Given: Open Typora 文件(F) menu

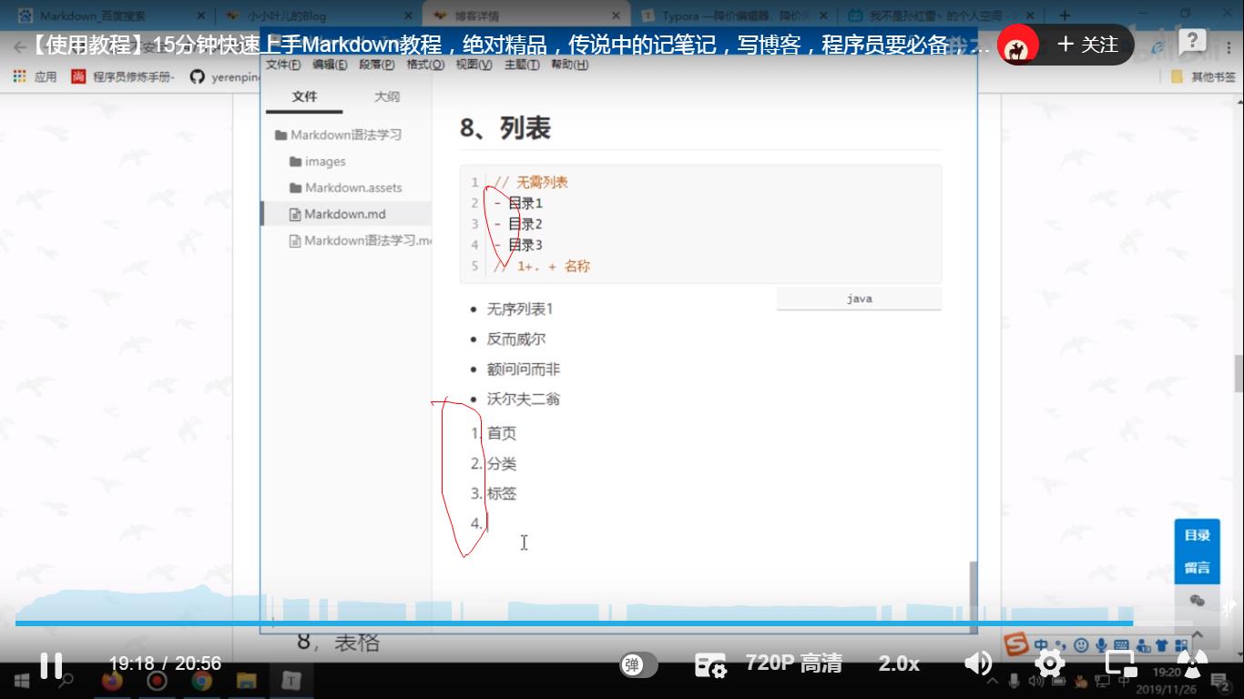Looking at the screenshot, I should [283, 65].
